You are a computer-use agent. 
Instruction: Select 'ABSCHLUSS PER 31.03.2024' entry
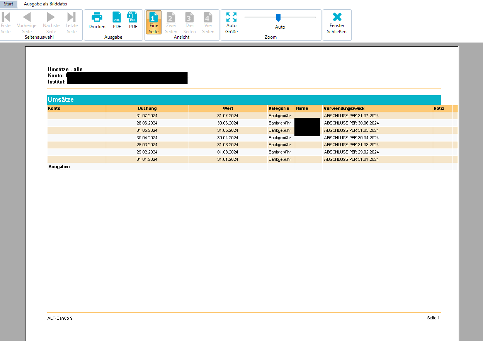pyautogui.click(x=351, y=145)
